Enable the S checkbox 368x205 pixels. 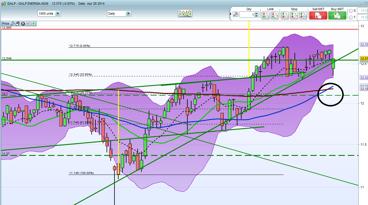coord(351,11)
